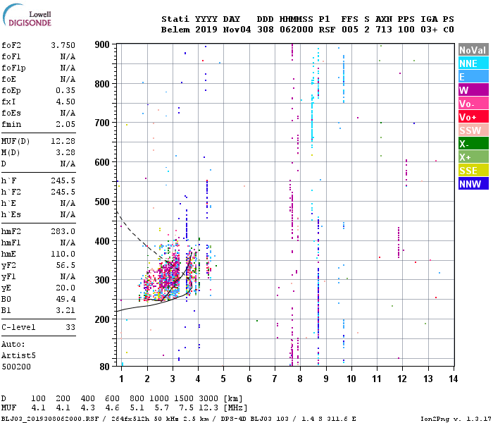This screenshot has height=423, width=493.
Task: Click the h`F value 245.5
Action: tap(63, 180)
